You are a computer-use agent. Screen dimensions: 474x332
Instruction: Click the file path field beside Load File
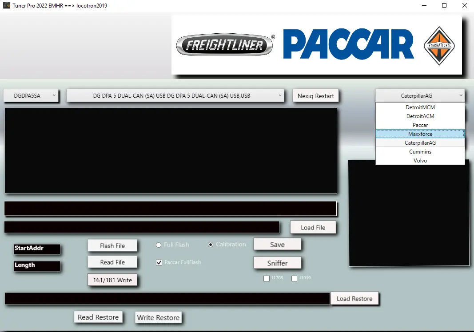click(142, 227)
